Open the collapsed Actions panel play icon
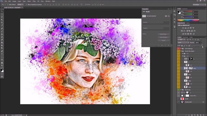 point(175,11)
